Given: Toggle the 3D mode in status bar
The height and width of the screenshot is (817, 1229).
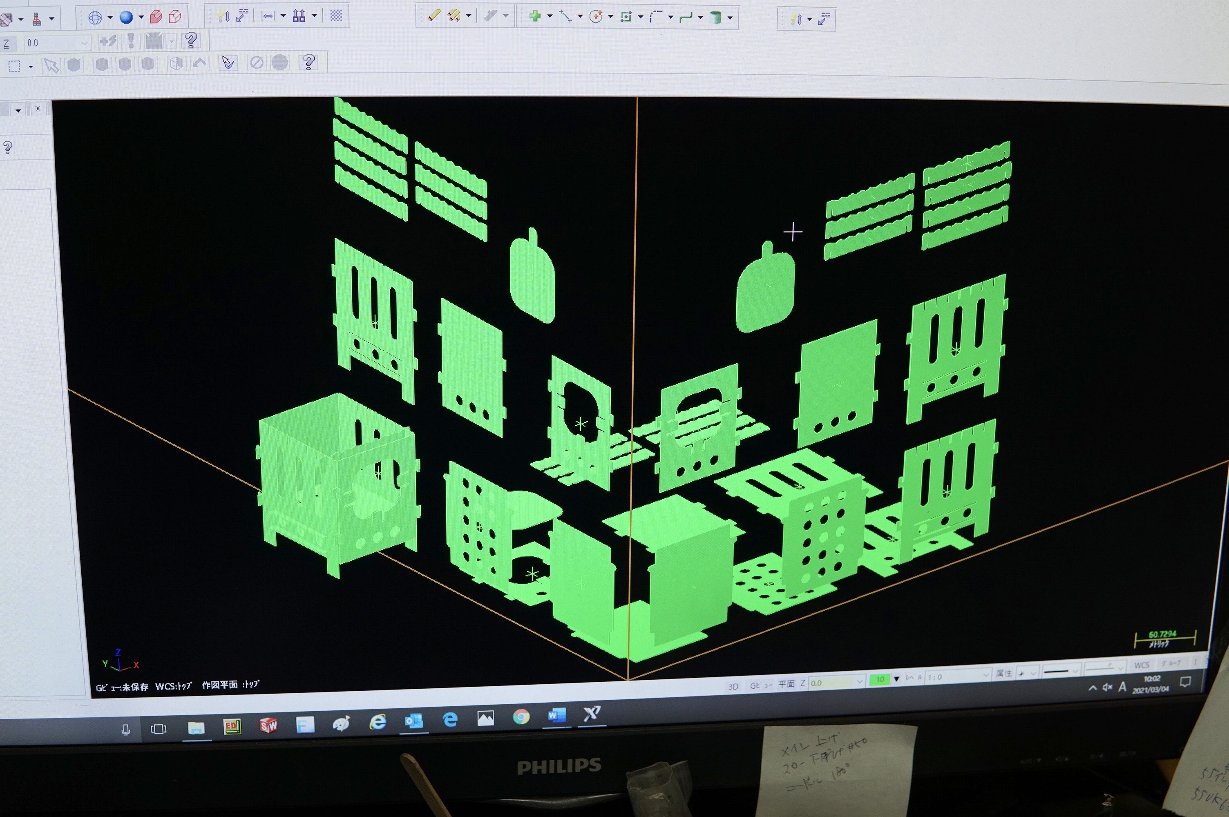Looking at the screenshot, I should tap(733, 686).
